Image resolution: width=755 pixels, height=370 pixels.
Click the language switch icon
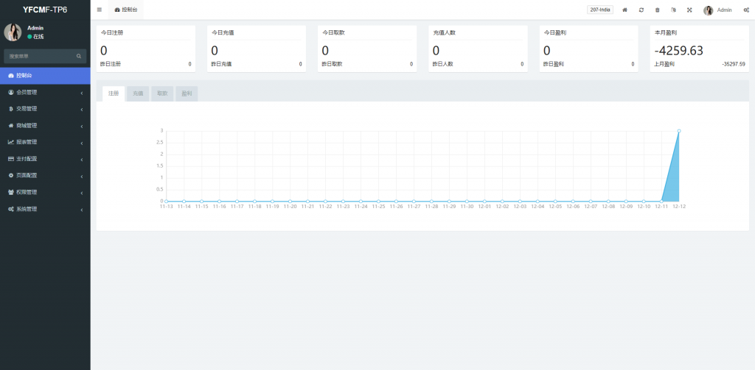tap(673, 10)
